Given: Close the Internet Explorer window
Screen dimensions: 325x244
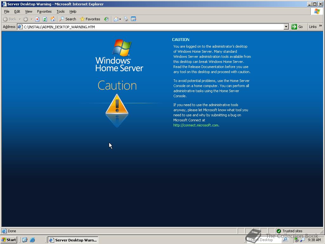Looking at the screenshot, I should point(321,4).
